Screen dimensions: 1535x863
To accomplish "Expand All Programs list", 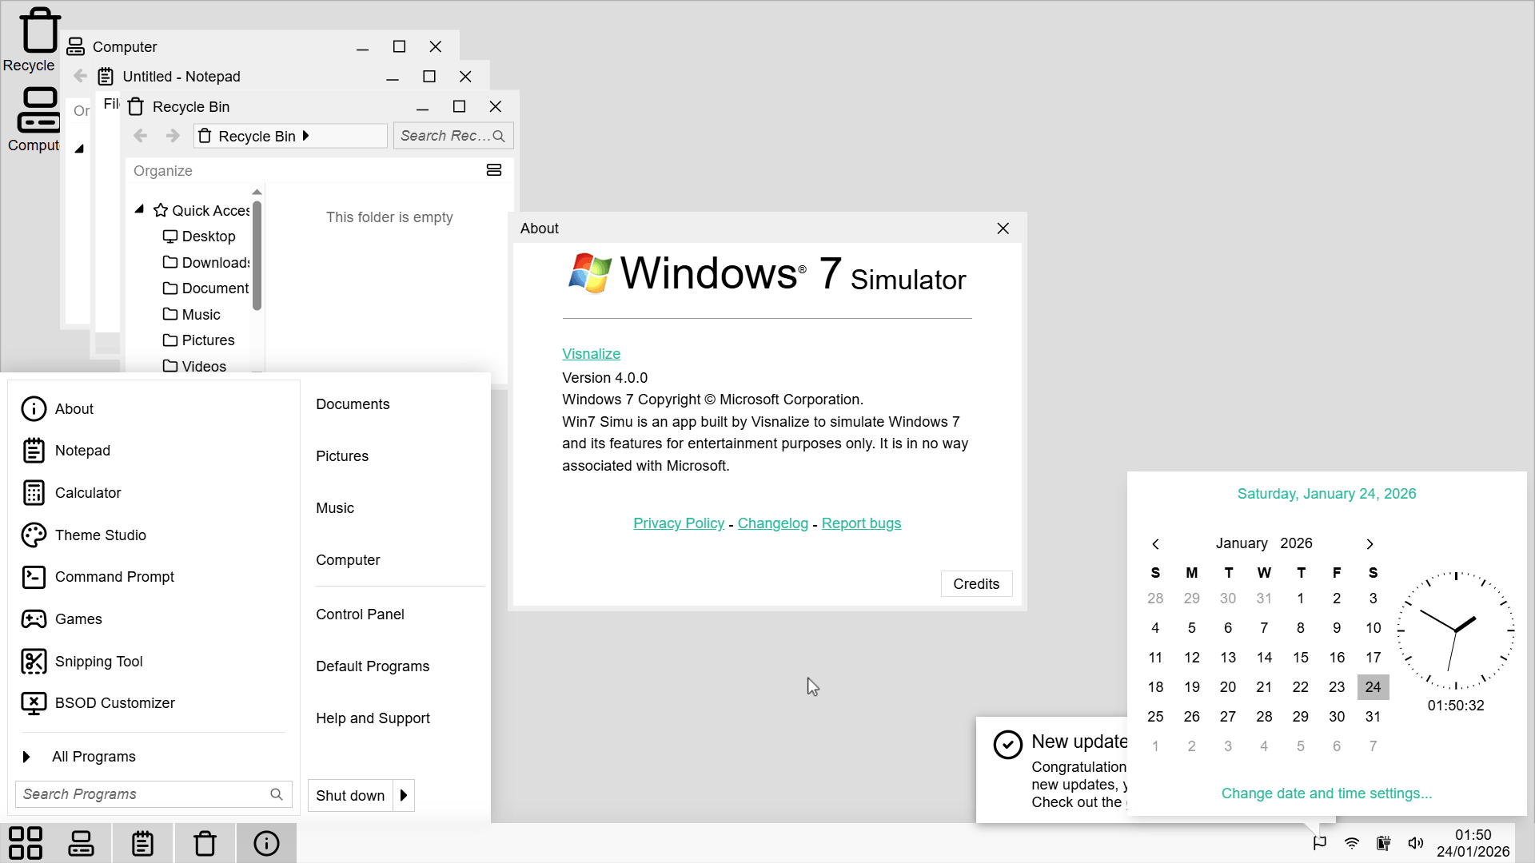I will tap(94, 757).
